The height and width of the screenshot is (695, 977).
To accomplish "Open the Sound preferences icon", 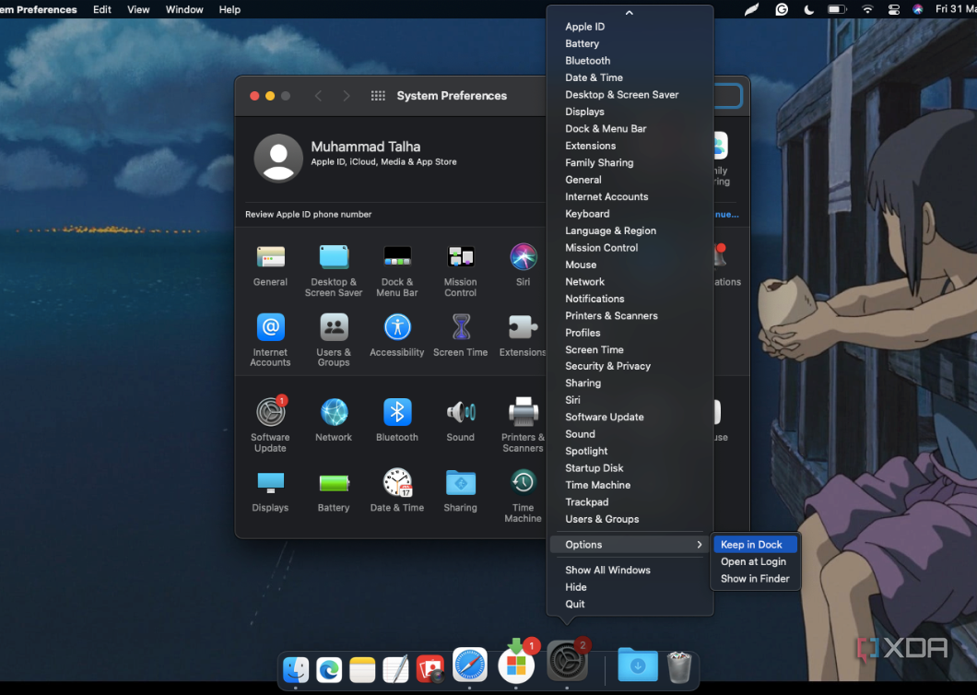I will pyautogui.click(x=460, y=412).
